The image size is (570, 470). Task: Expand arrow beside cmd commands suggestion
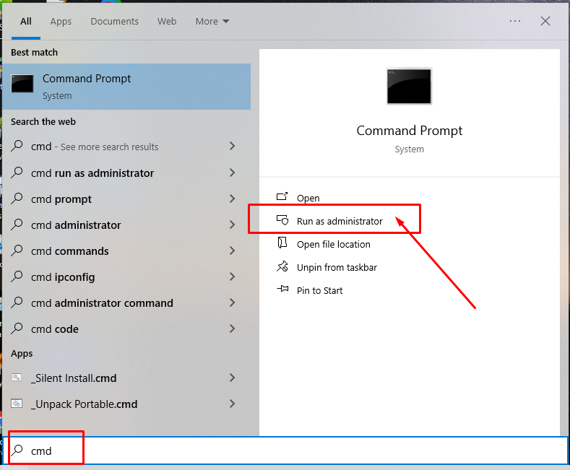232,251
